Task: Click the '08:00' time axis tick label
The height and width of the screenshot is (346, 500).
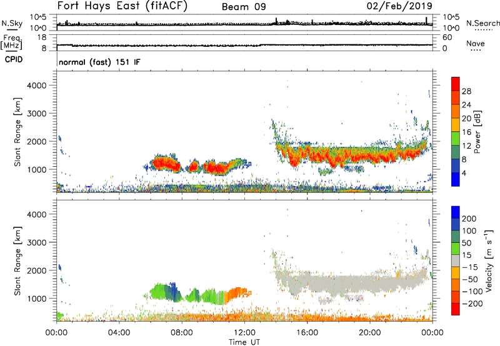Action: [182, 333]
